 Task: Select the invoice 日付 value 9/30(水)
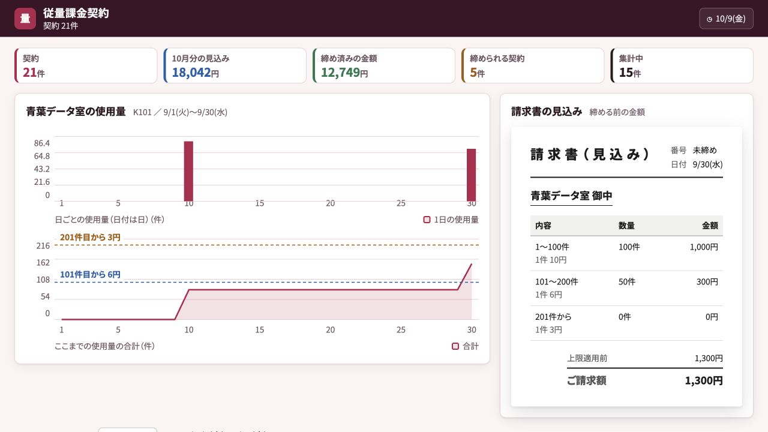pyautogui.click(x=707, y=164)
